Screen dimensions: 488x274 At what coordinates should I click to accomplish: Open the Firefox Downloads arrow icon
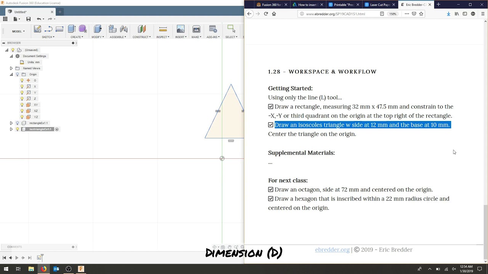pyautogui.click(x=448, y=14)
